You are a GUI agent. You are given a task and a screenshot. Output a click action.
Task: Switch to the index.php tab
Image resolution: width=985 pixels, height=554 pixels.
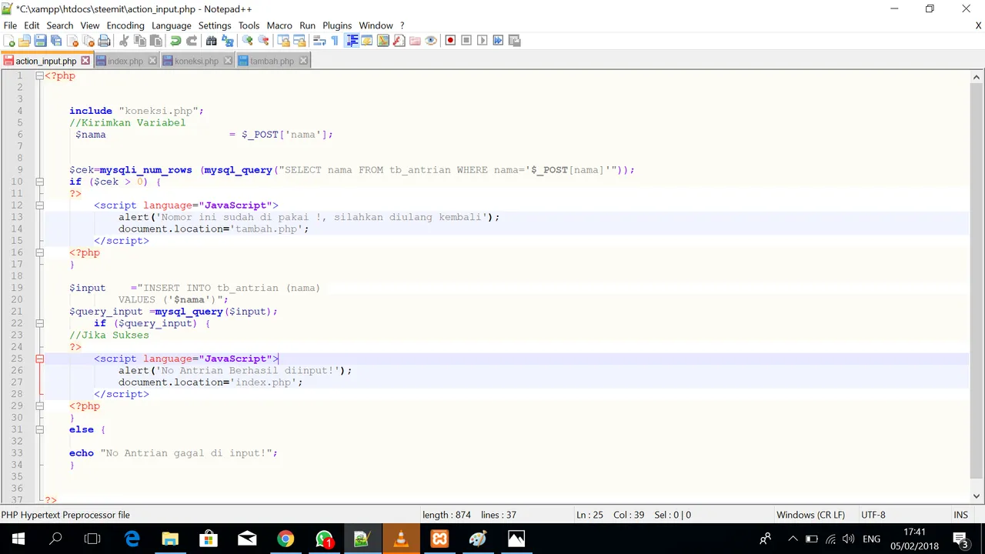tap(125, 61)
